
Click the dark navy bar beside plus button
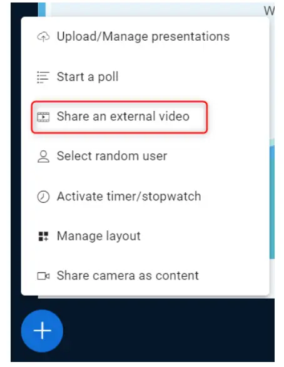(x=168, y=331)
